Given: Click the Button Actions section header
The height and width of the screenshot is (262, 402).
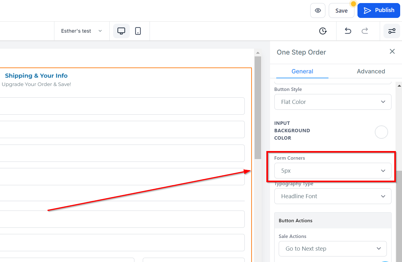Looking at the screenshot, I should pyautogui.click(x=333, y=220).
